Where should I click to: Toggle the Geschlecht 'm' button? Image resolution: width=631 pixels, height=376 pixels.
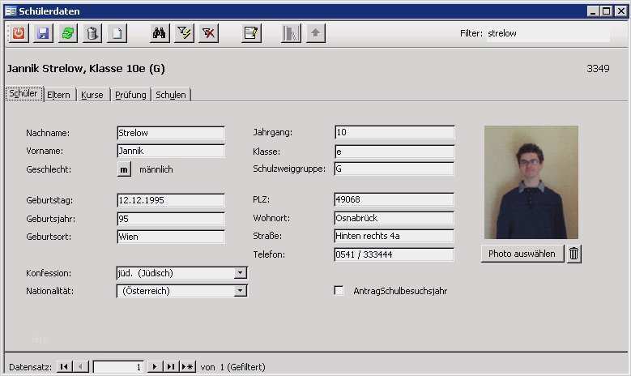(x=124, y=169)
